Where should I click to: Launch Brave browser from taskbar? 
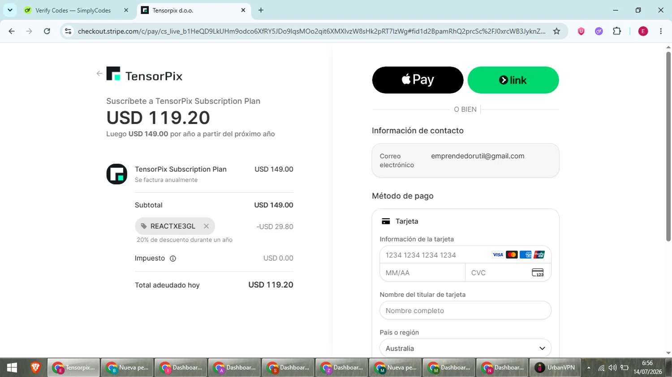coord(35,368)
